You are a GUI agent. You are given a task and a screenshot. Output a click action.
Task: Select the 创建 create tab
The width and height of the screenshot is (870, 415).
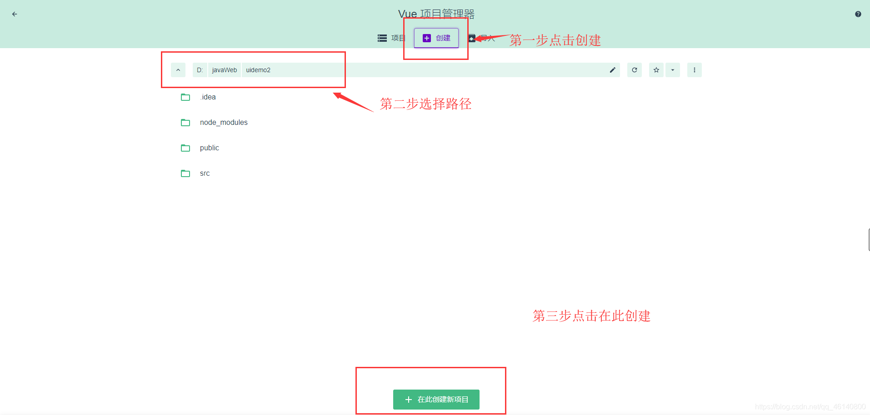[x=436, y=38]
